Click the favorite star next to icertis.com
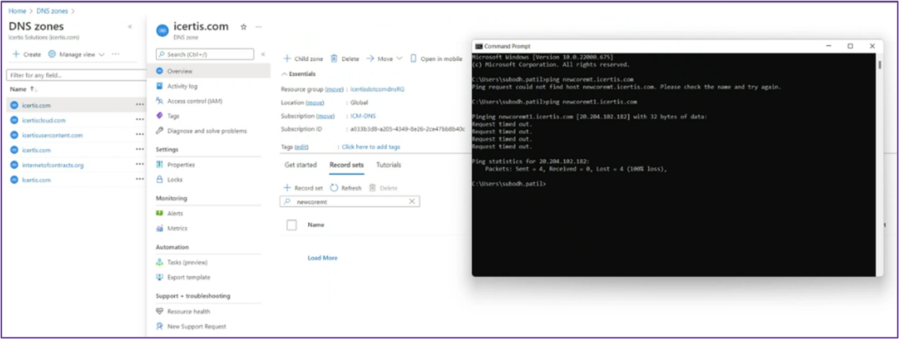 243,27
